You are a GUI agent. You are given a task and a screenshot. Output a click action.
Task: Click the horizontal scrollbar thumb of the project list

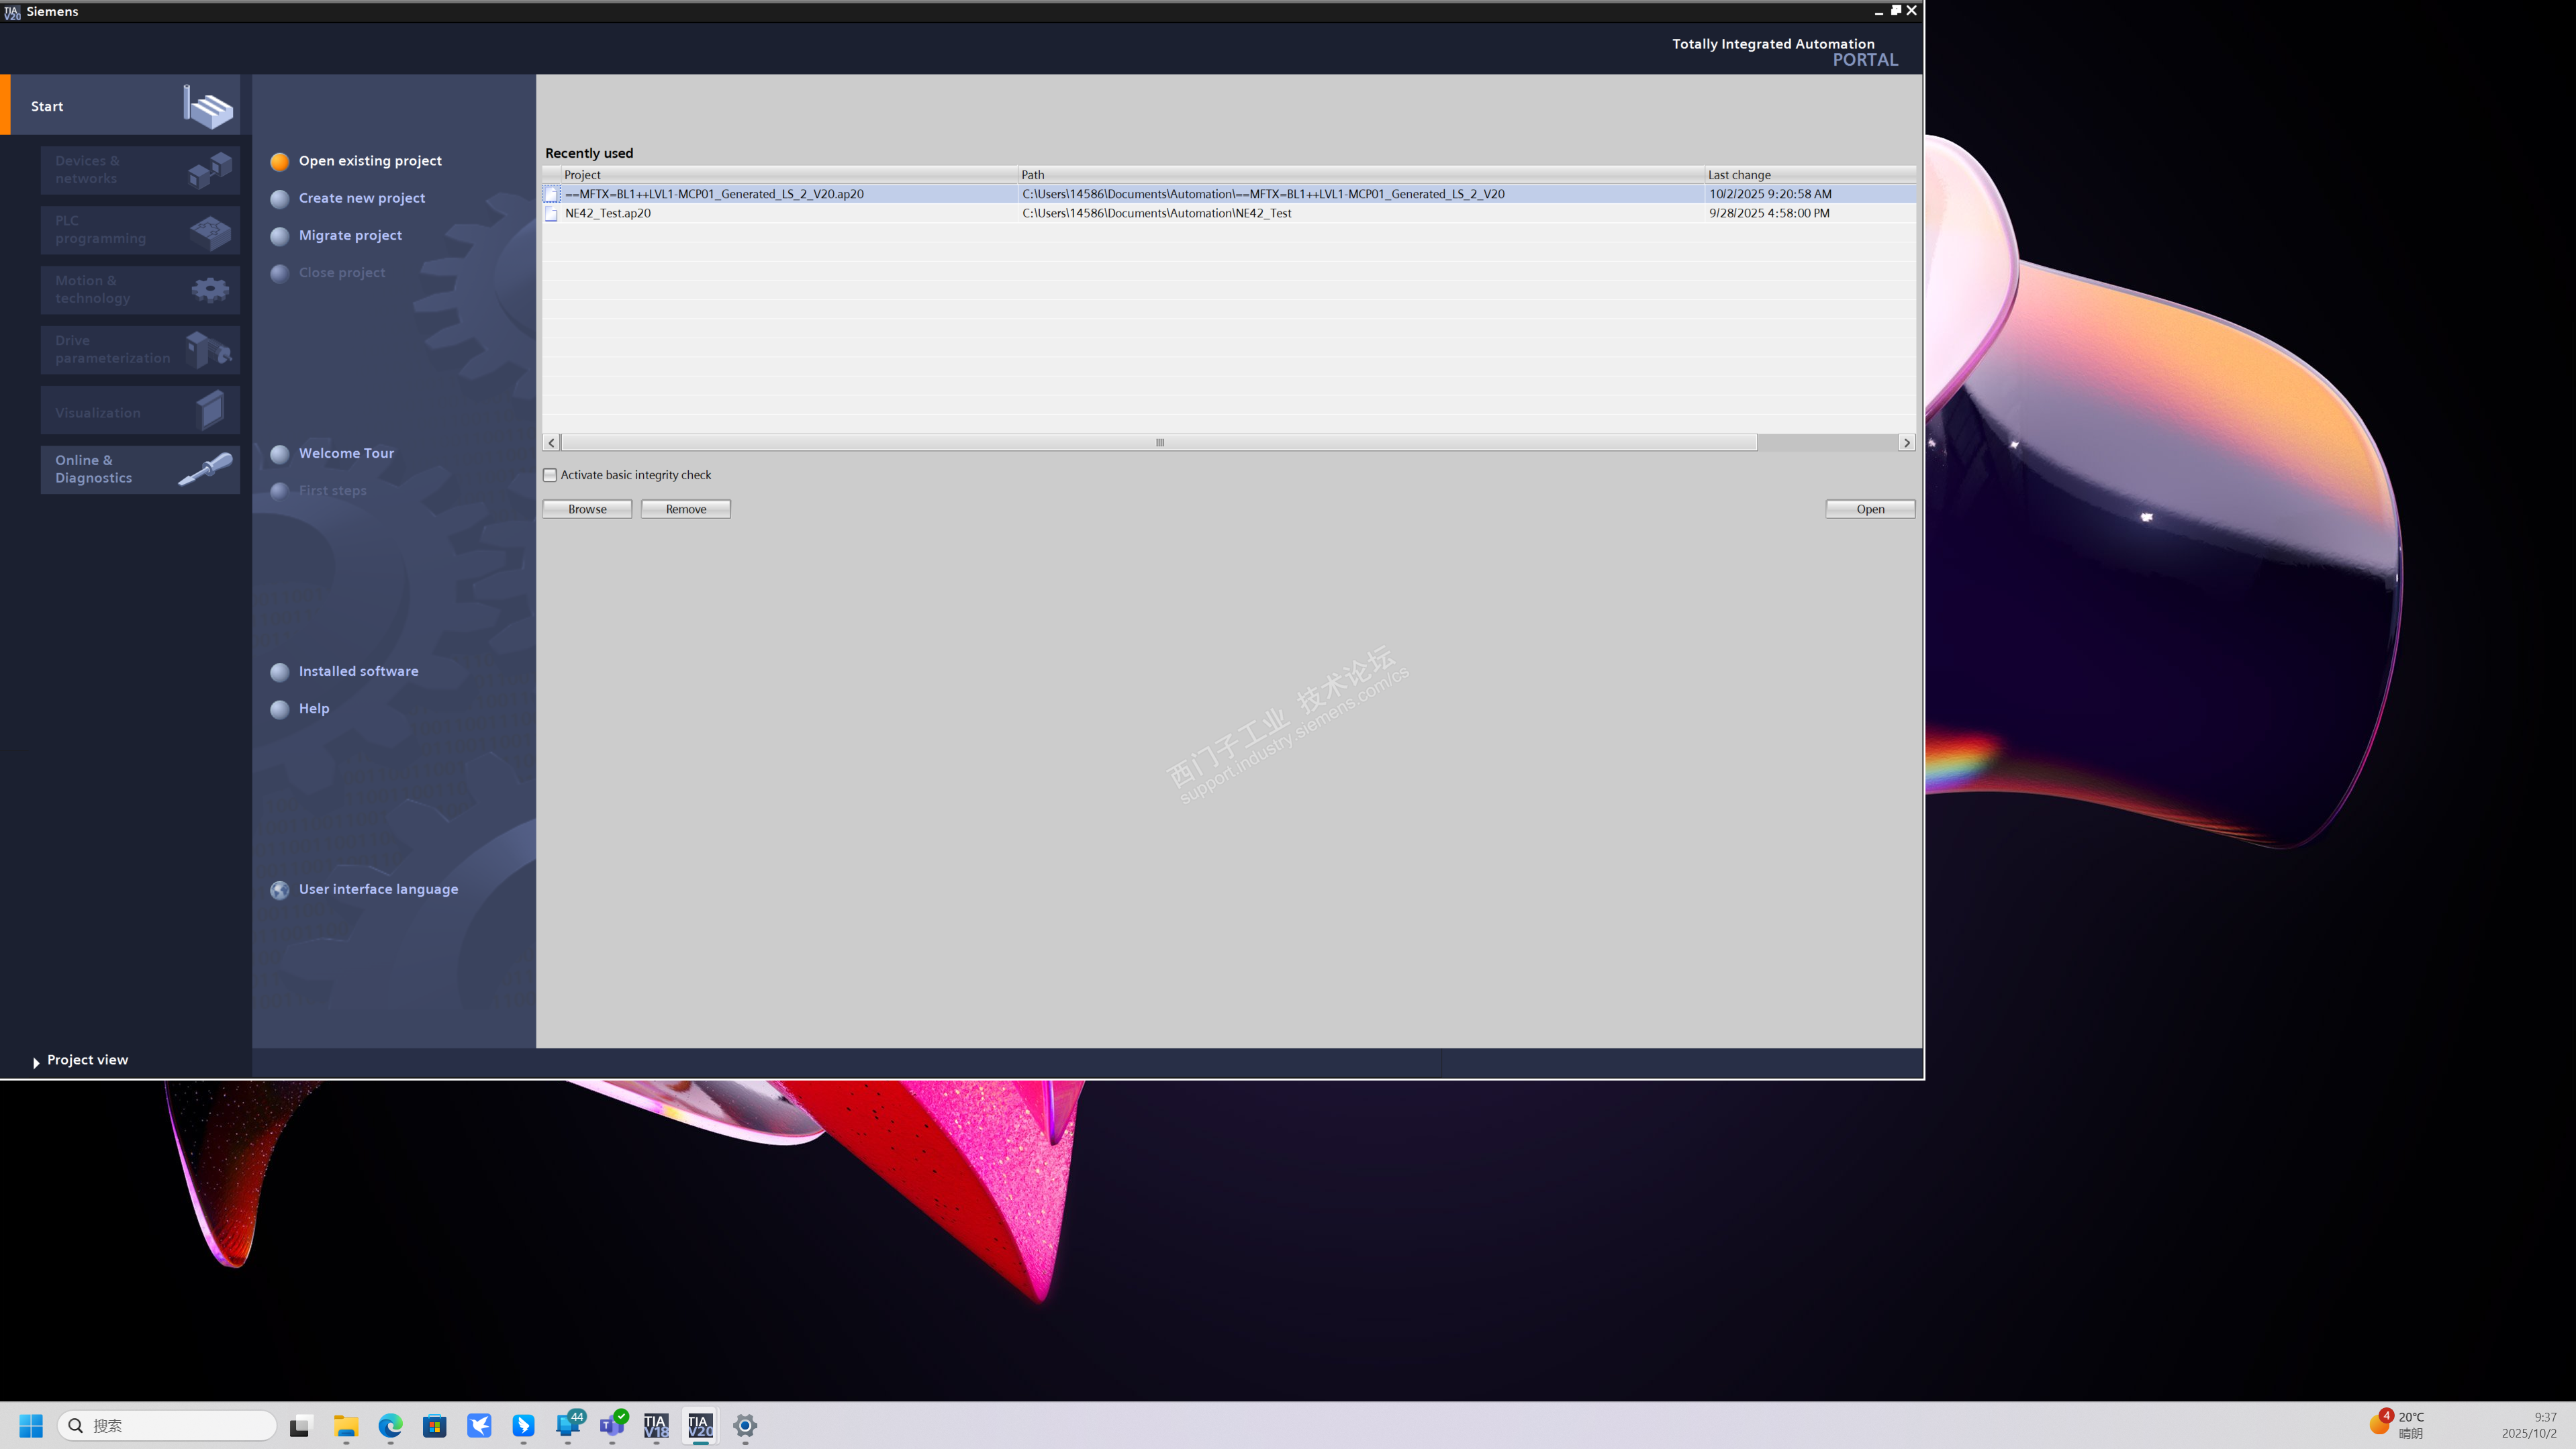click(1159, 443)
